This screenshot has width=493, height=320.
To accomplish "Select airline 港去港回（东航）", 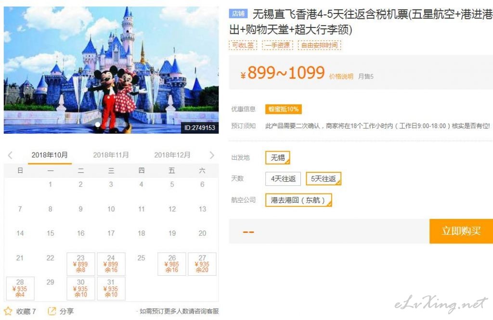I will point(298,200).
